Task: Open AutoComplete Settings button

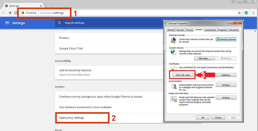Action: click(x=226, y=85)
